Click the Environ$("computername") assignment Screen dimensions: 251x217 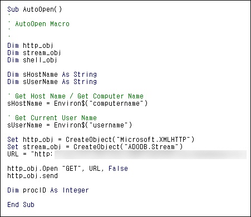pos(77,103)
